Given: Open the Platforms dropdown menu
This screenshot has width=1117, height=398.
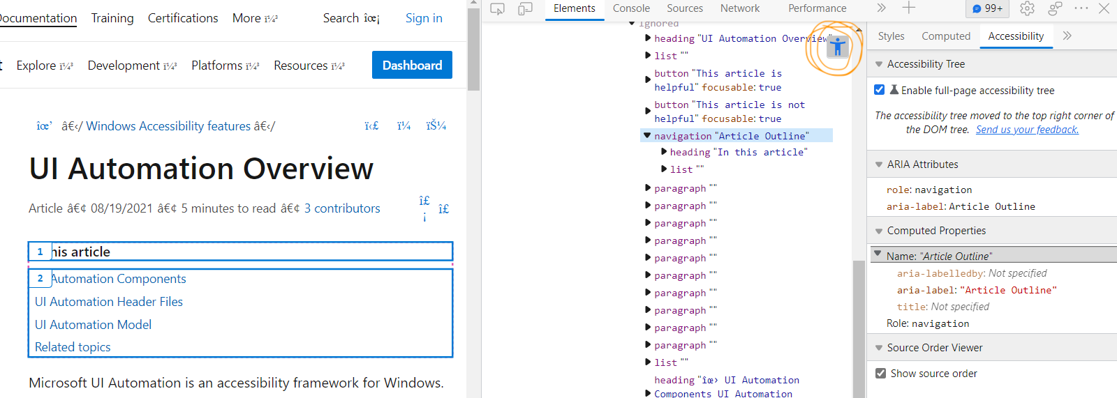Looking at the screenshot, I should [x=225, y=66].
